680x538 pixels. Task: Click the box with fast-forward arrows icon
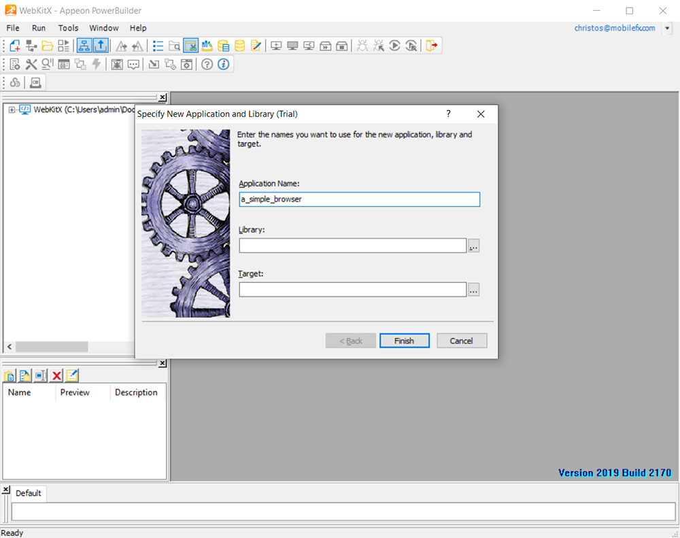tap(325, 46)
